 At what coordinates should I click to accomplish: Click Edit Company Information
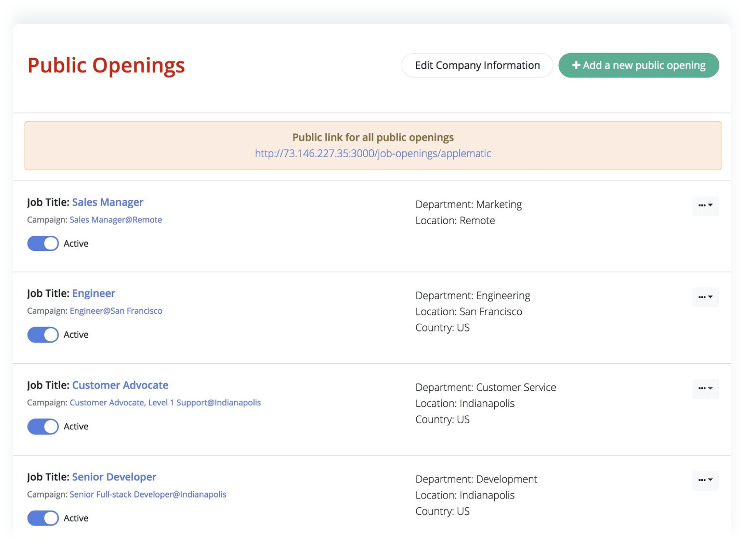click(x=477, y=65)
